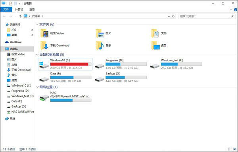Screen dimensions: 238x152
Task: Select 音乐 in the navigation pane
Action: click(x=14, y=75)
